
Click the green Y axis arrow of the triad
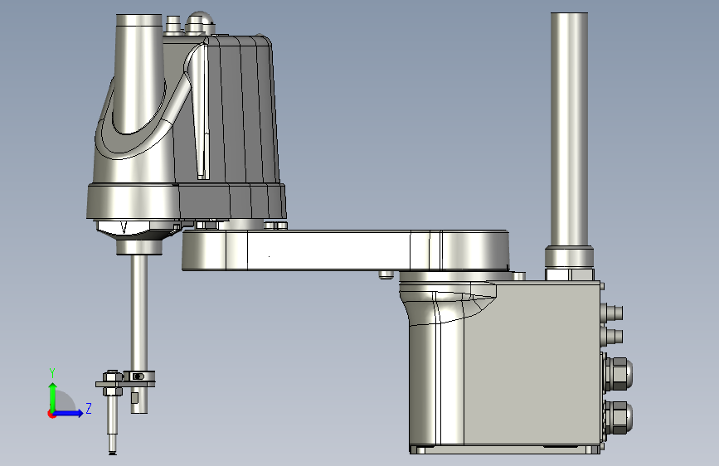click(53, 396)
